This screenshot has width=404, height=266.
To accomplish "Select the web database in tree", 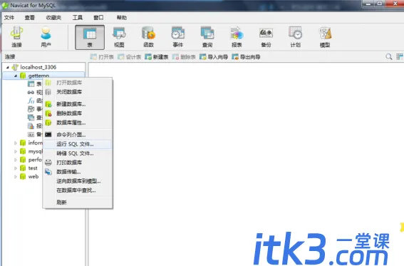I will coord(33,177).
